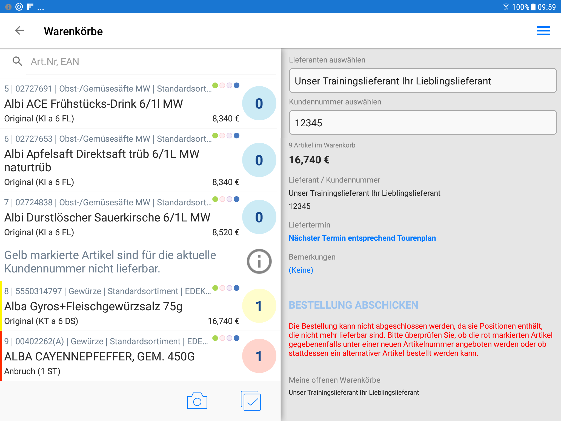Tap yellow quantity circle for Alba Gyros+Fleischgewürzsalz
The image size is (561, 421).
[x=259, y=306]
